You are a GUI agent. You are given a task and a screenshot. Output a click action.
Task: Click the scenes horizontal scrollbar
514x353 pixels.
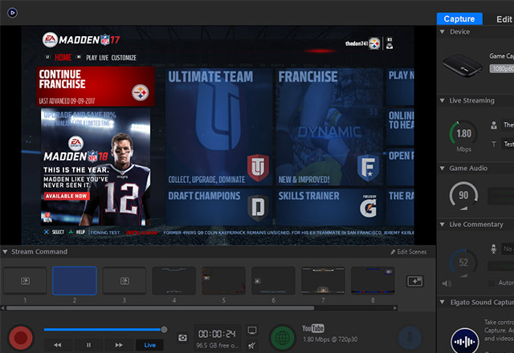click(160, 308)
